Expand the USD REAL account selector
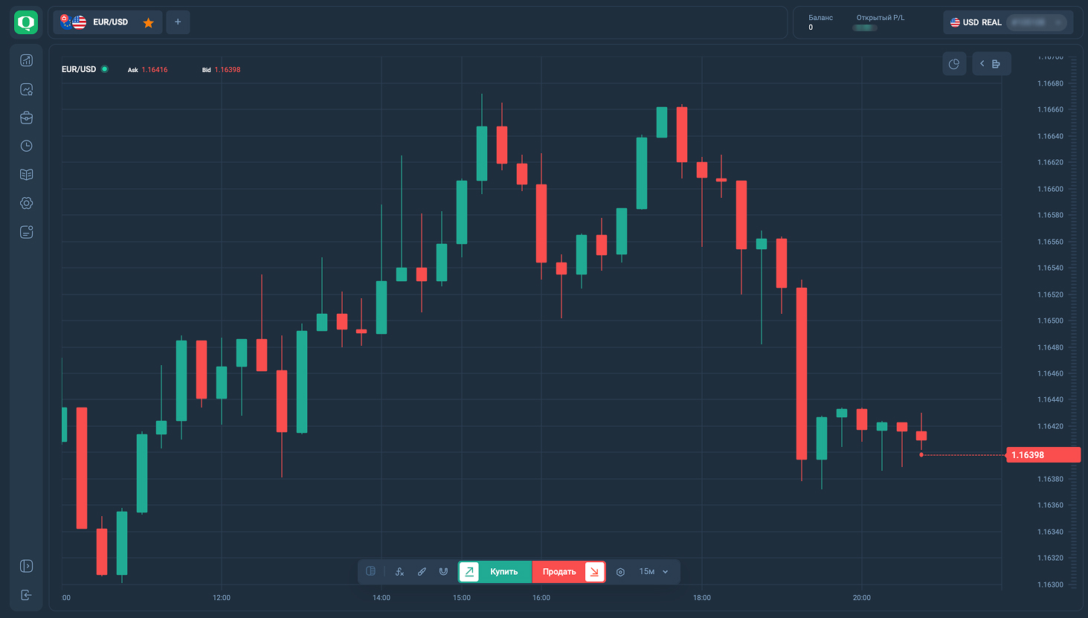The image size is (1088, 618). pos(1008,22)
